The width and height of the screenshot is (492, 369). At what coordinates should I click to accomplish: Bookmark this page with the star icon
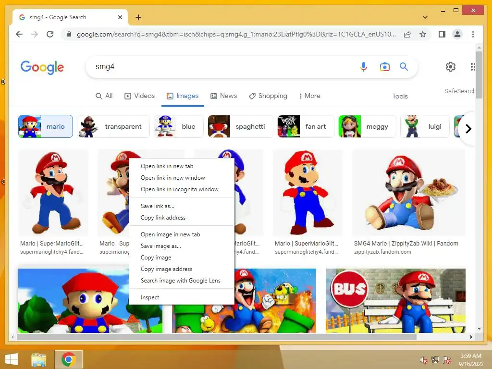pyautogui.click(x=423, y=34)
